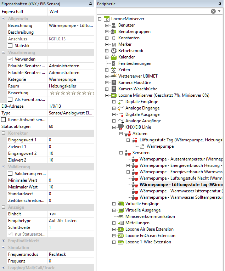225x271 pixels.
Task: Click the Digitale Ausgänge icon
Action: [x=120, y=115]
